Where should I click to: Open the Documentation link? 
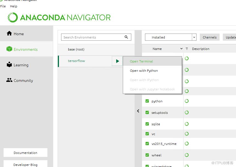[x=25, y=153]
